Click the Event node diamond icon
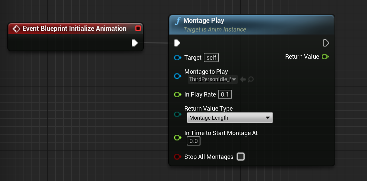 pyautogui.click(x=16, y=29)
